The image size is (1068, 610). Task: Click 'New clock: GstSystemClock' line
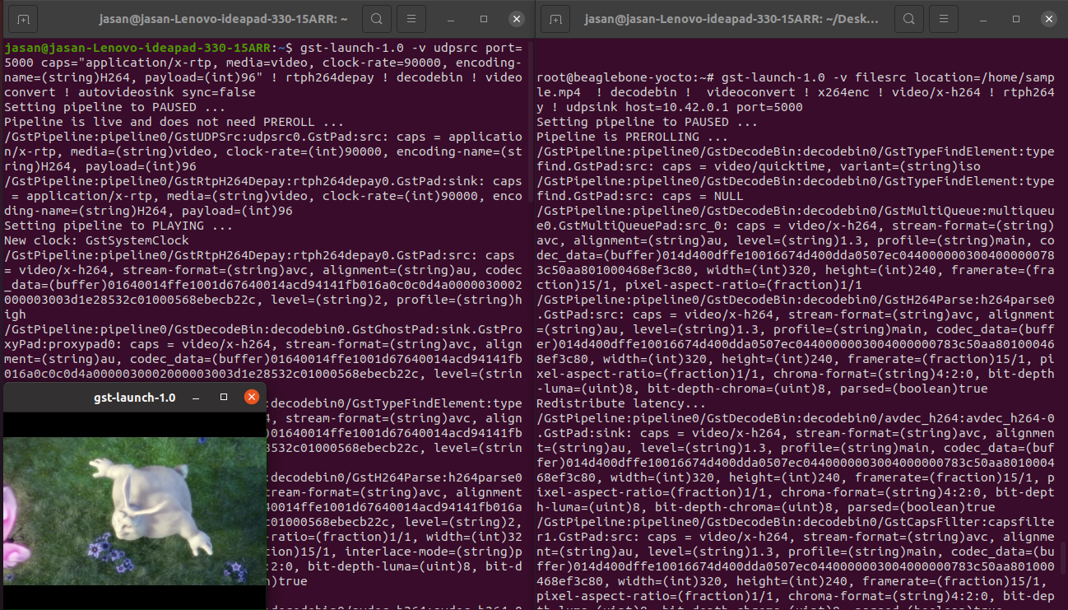tap(96, 240)
